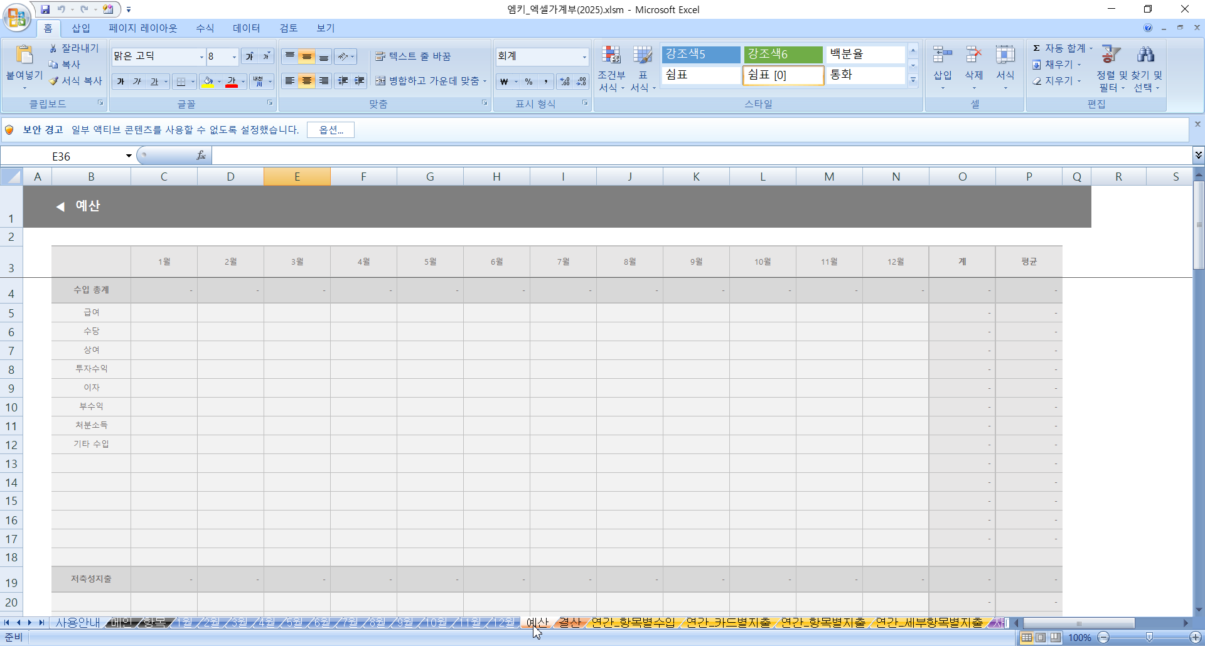This screenshot has width=1205, height=646.
Task: Save the workbook from quick access toolbar
Action: (45, 9)
